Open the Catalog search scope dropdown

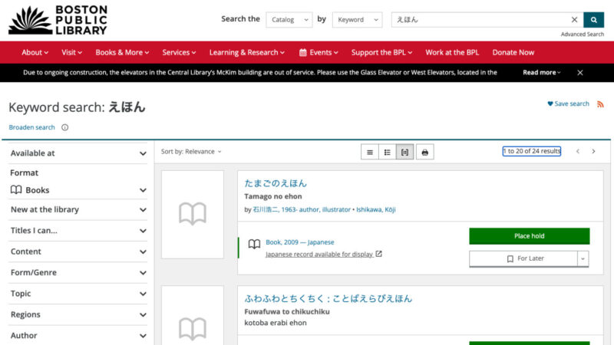(x=289, y=20)
